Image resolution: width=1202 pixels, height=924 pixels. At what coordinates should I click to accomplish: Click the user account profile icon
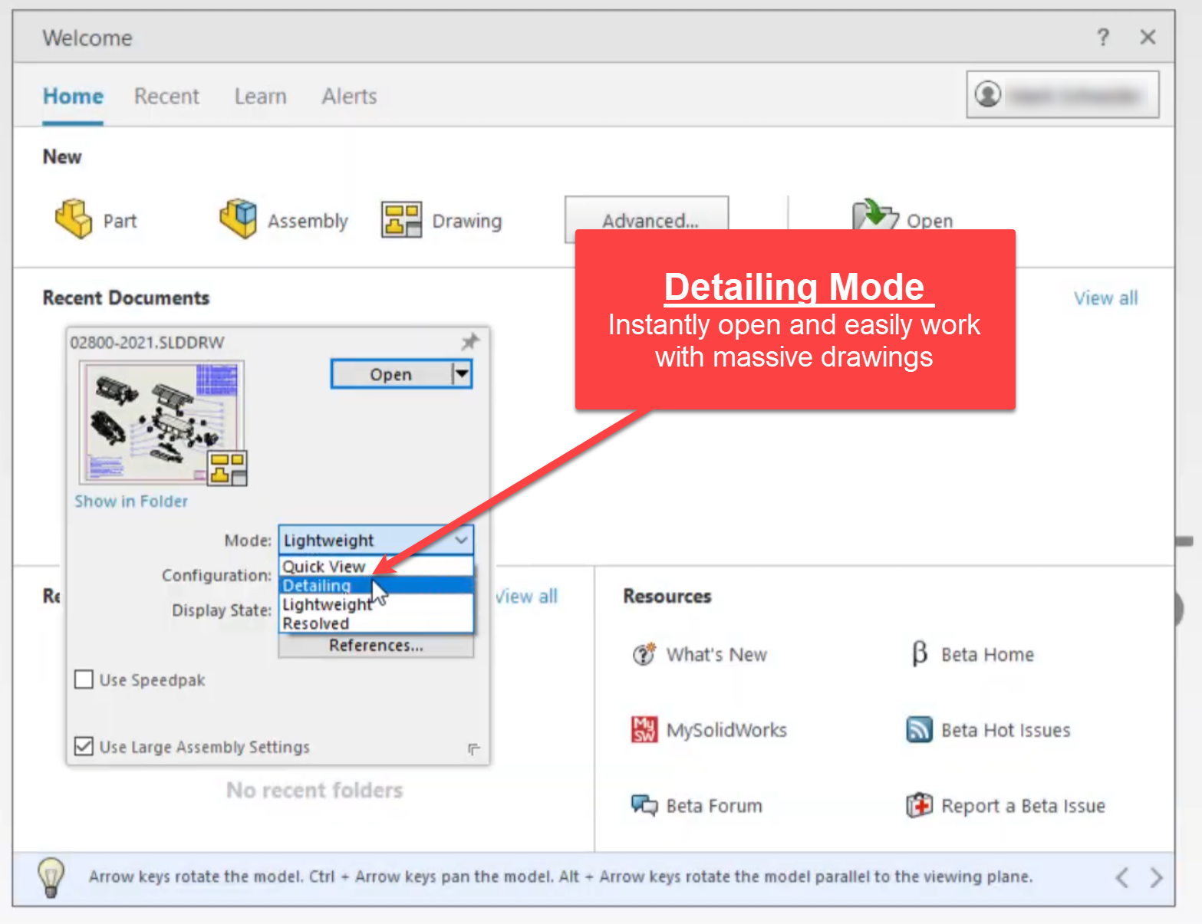tap(988, 94)
